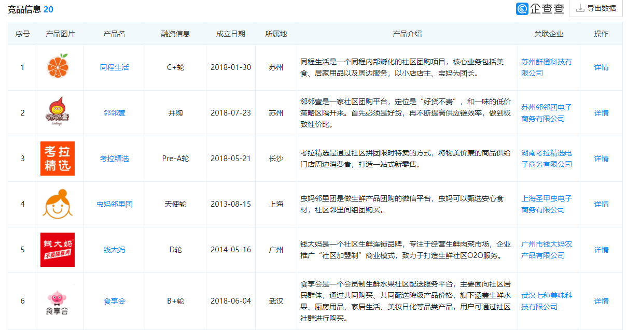This screenshot has width=627, height=330.
Task: Select date cell 2013-08-15
Action: pyautogui.click(x=231, y=204)
